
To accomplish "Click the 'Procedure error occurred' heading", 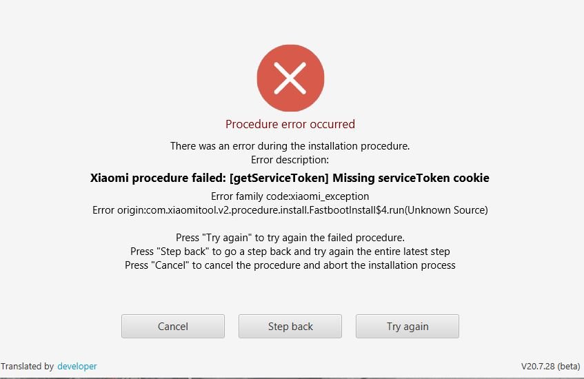I will [x=290, y=124].
